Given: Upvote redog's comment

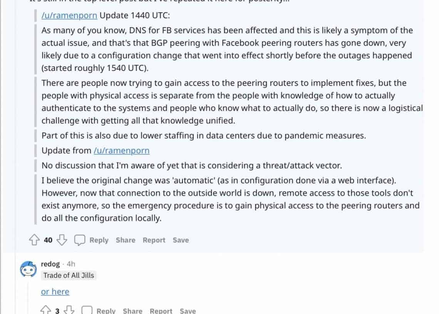Looking at the screenshot, I should click(46, 310).
